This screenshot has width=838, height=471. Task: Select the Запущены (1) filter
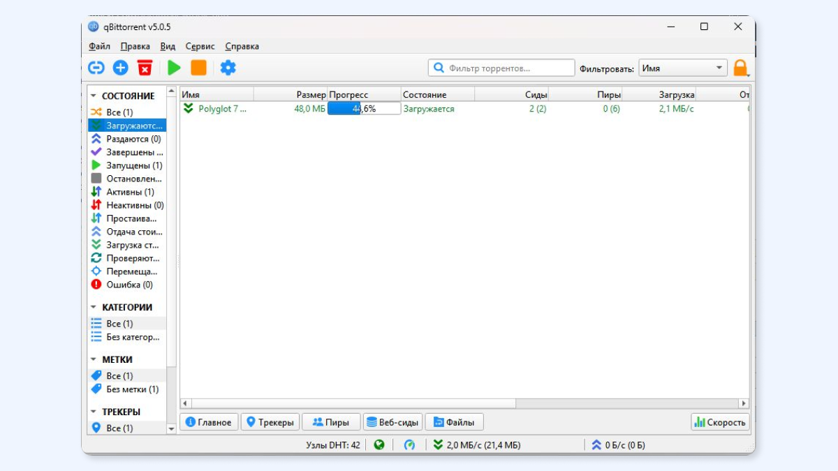coord(127,165)
